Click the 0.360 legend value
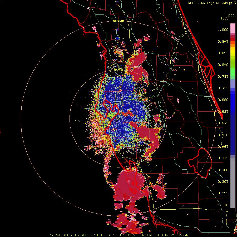237x237 pixels. point(223,170)
